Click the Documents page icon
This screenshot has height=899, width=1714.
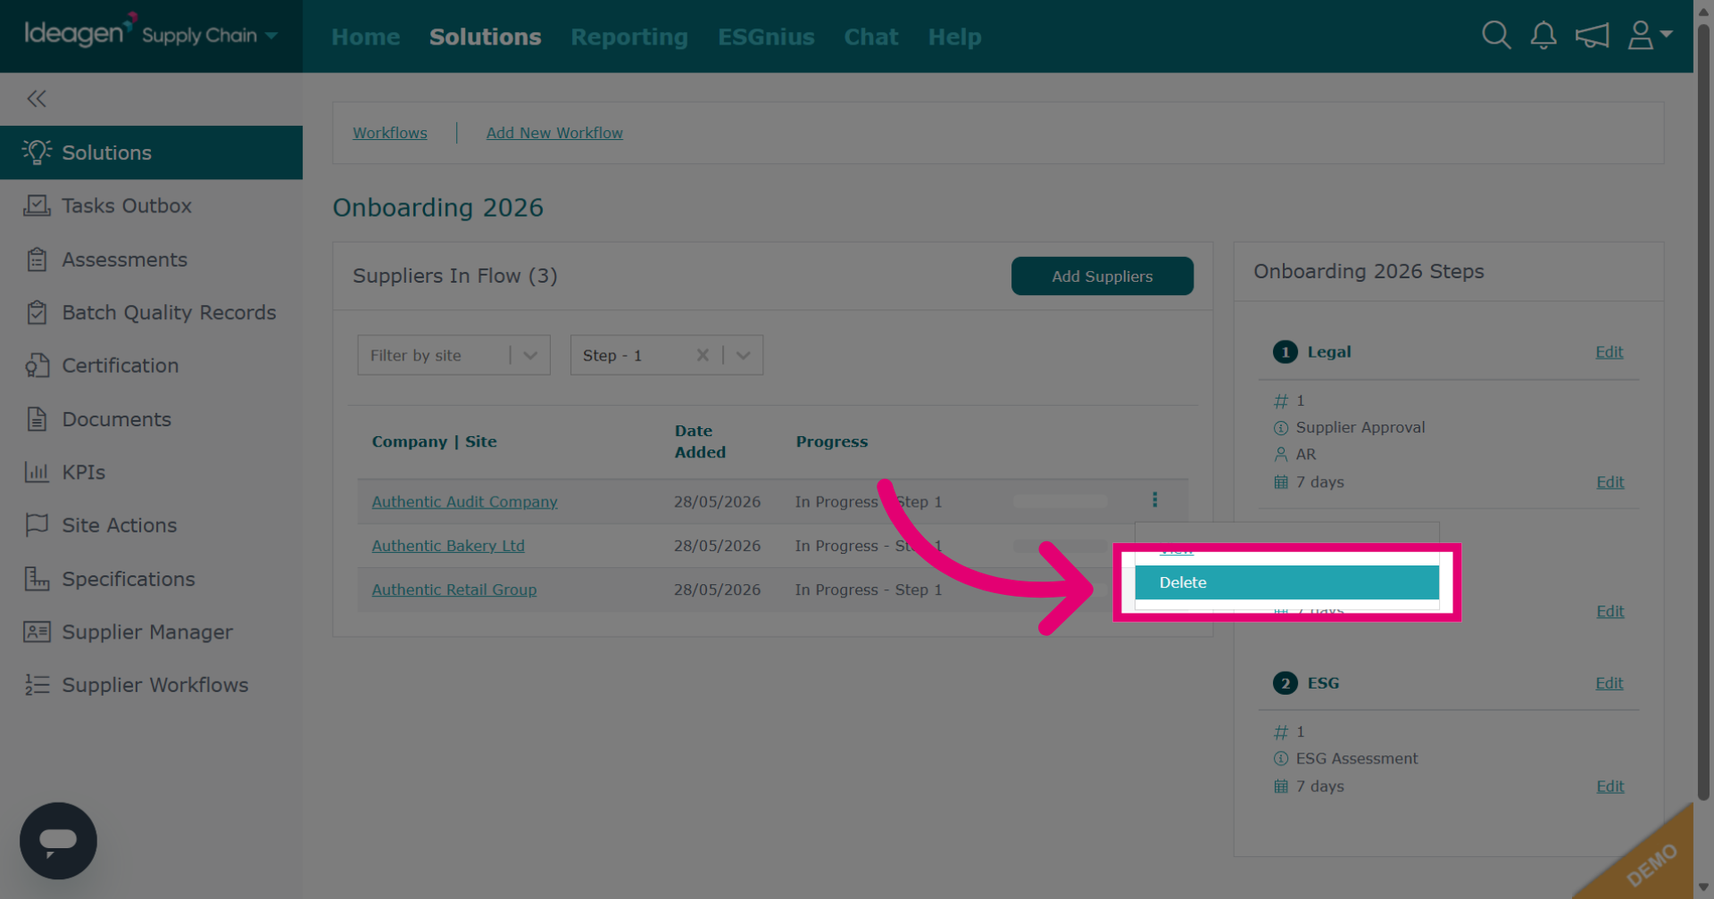[37, 419]
